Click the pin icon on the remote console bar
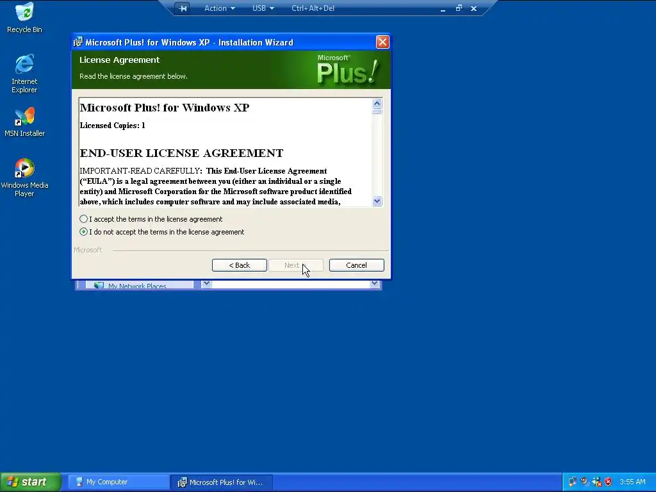The height and width of the screenshot is (492, 656). click(x=183, y=8)
